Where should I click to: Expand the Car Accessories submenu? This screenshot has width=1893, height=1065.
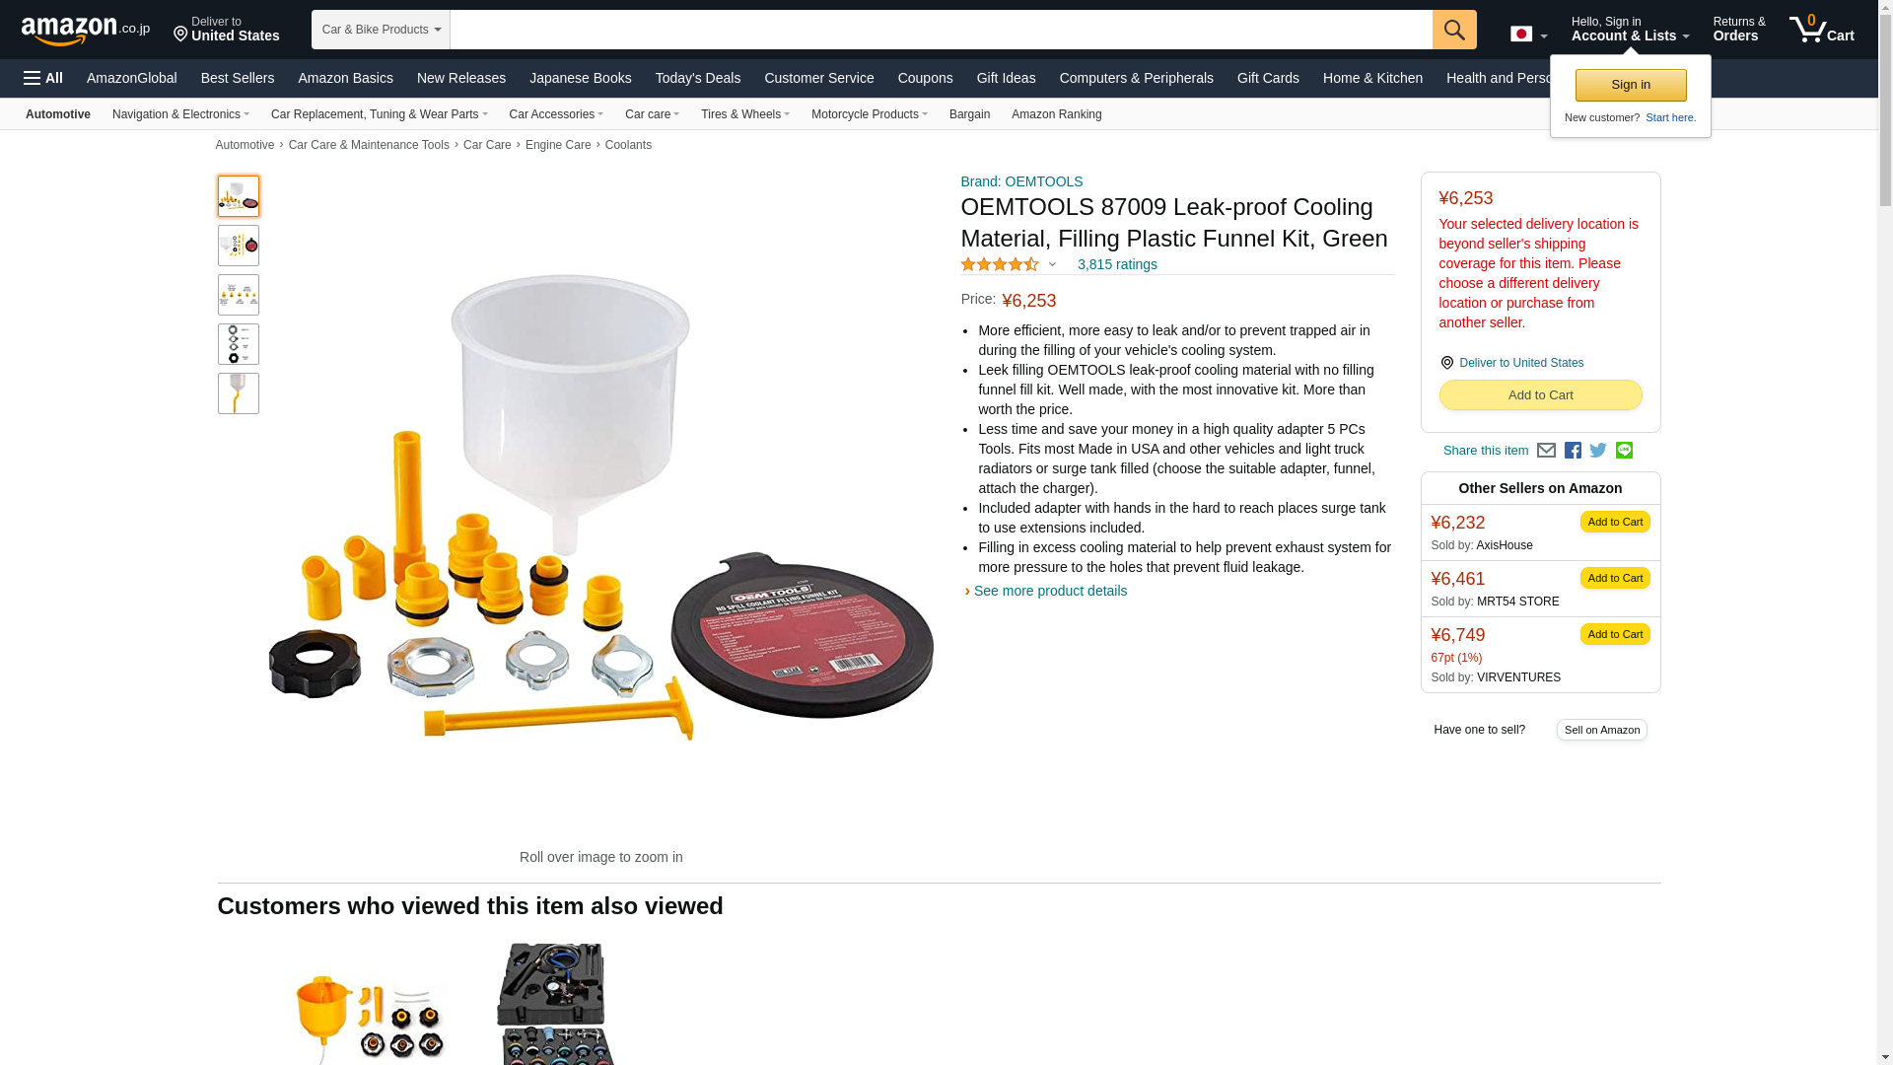coord(556,114)
